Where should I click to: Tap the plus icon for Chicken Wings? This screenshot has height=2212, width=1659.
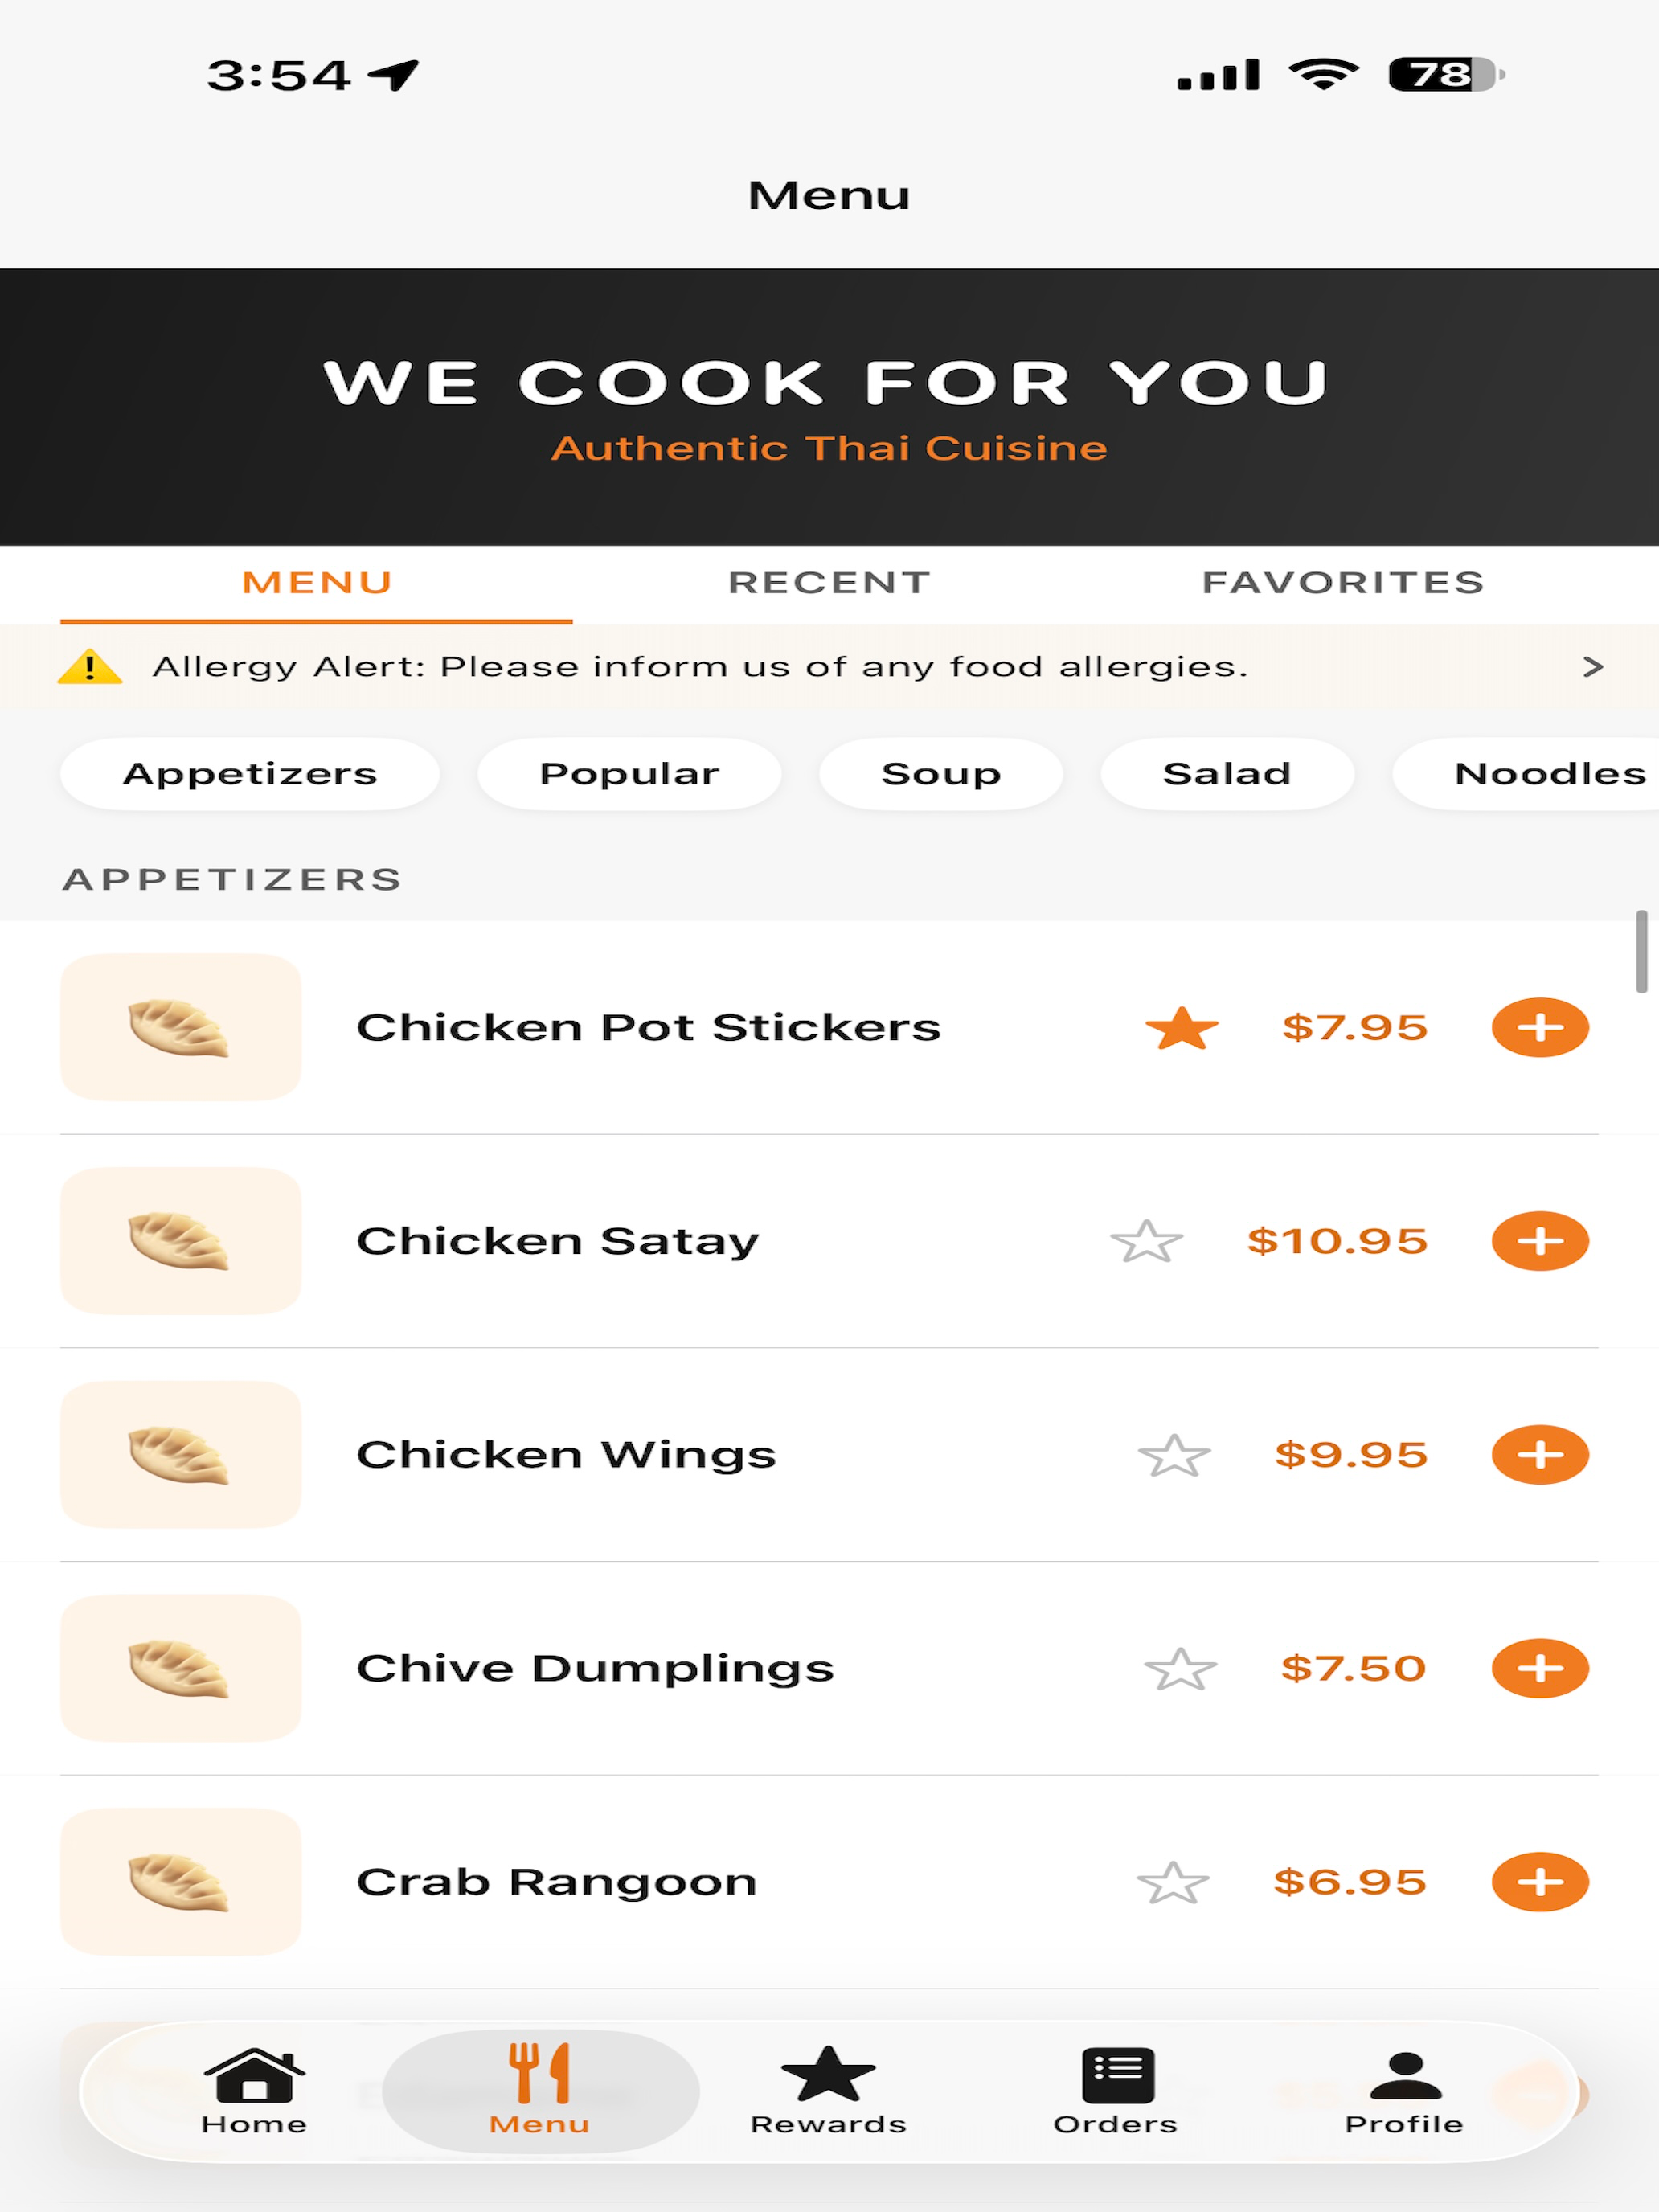click(1539, 1454)
